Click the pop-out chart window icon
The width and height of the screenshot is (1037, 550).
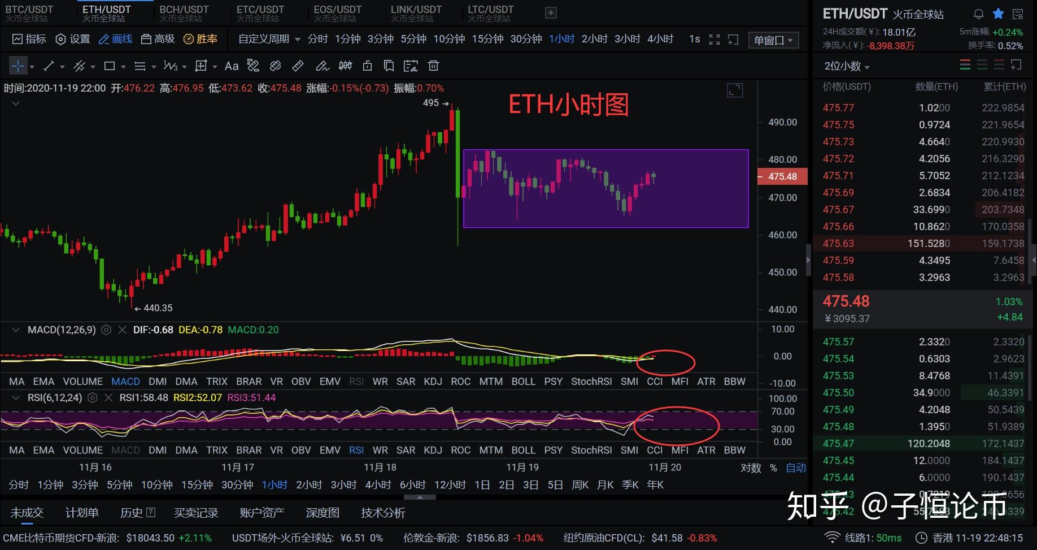(x=733, y=40)
